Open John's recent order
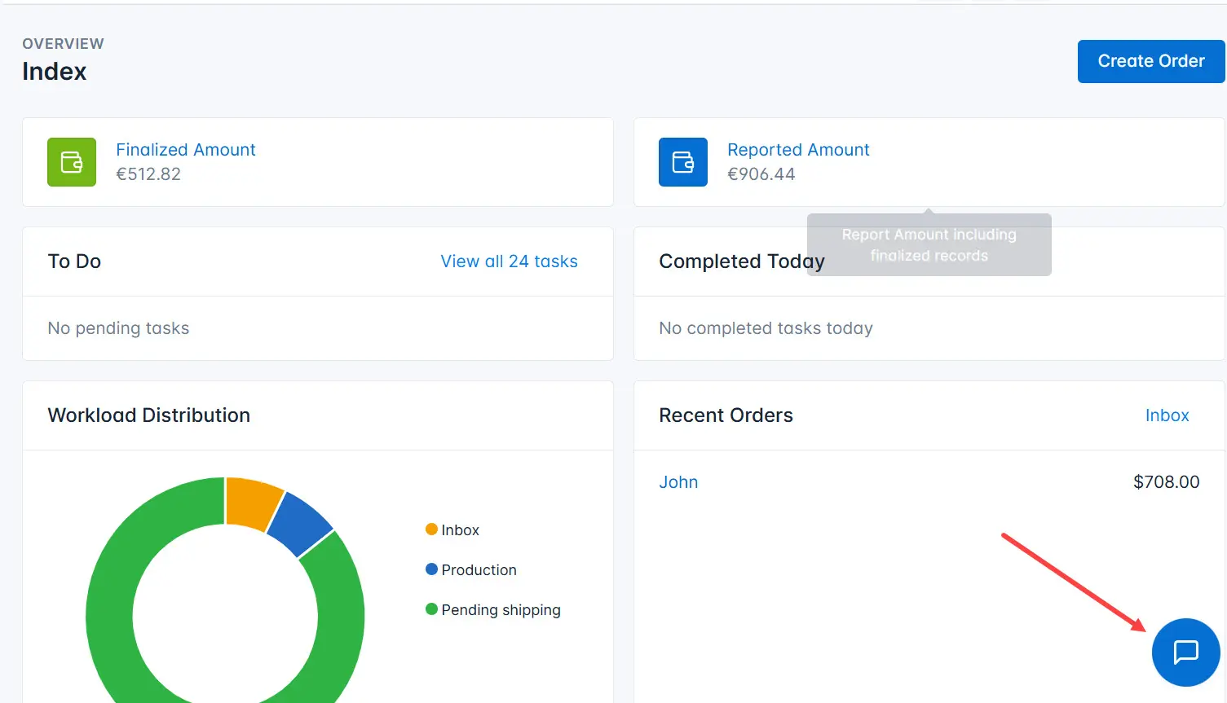This screenshot has width=1227, height=703. [x=678, y=482]
